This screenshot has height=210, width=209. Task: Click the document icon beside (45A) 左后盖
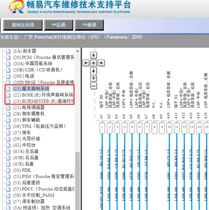point(8,152)
